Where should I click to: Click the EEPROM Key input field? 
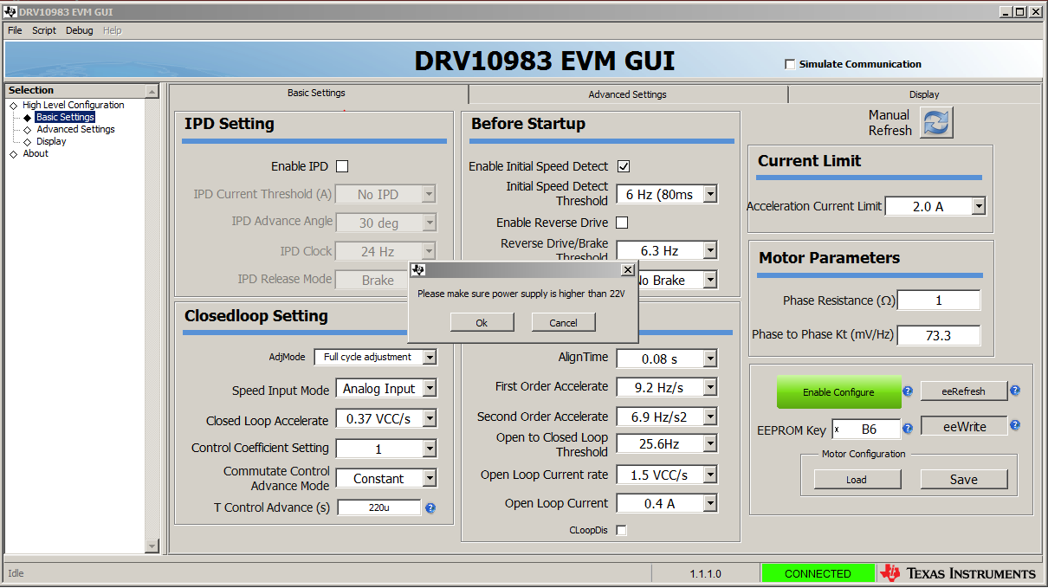point(866,429)
